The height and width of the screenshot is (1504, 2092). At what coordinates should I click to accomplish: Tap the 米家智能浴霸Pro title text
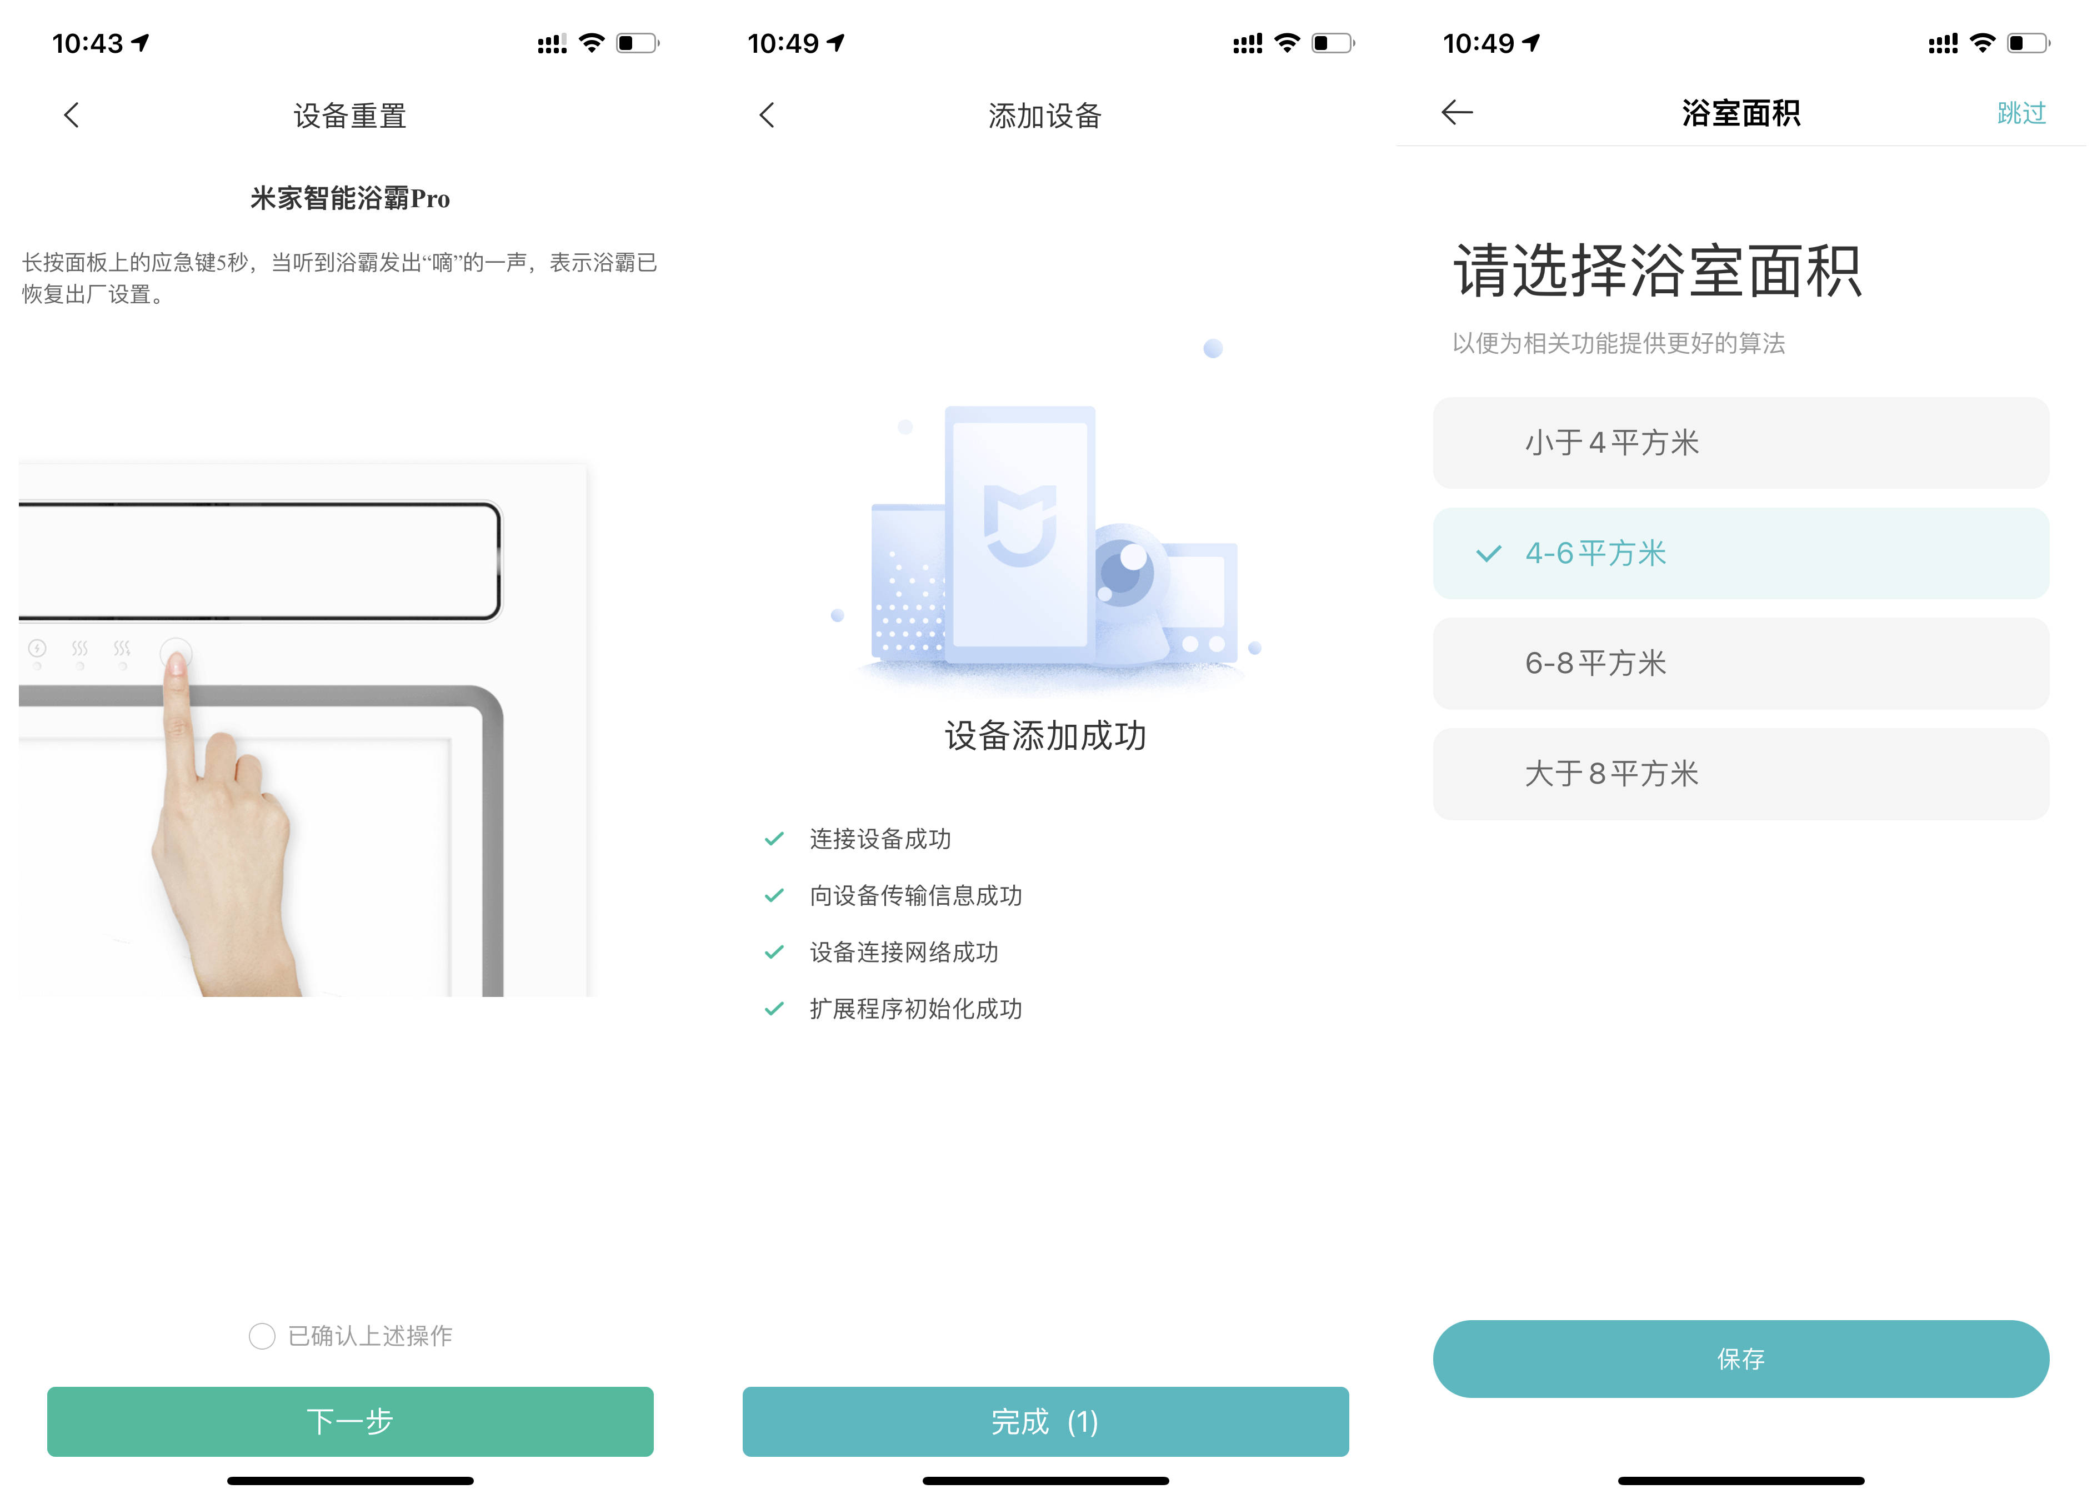349,198
